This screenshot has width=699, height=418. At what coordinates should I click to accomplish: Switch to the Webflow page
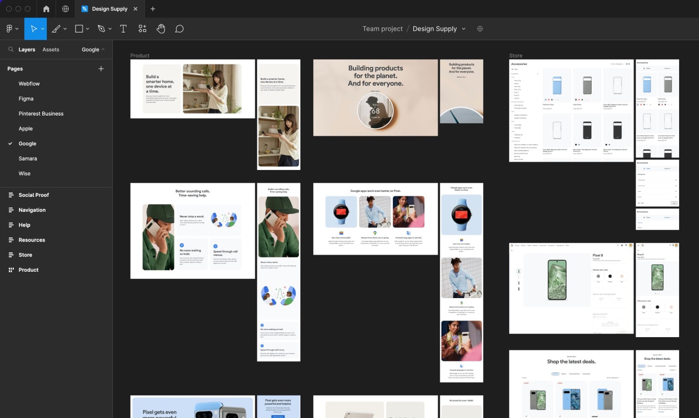point(29,84)
